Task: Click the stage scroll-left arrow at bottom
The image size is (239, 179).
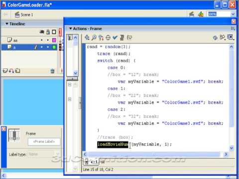Action: tap(3, 176)
